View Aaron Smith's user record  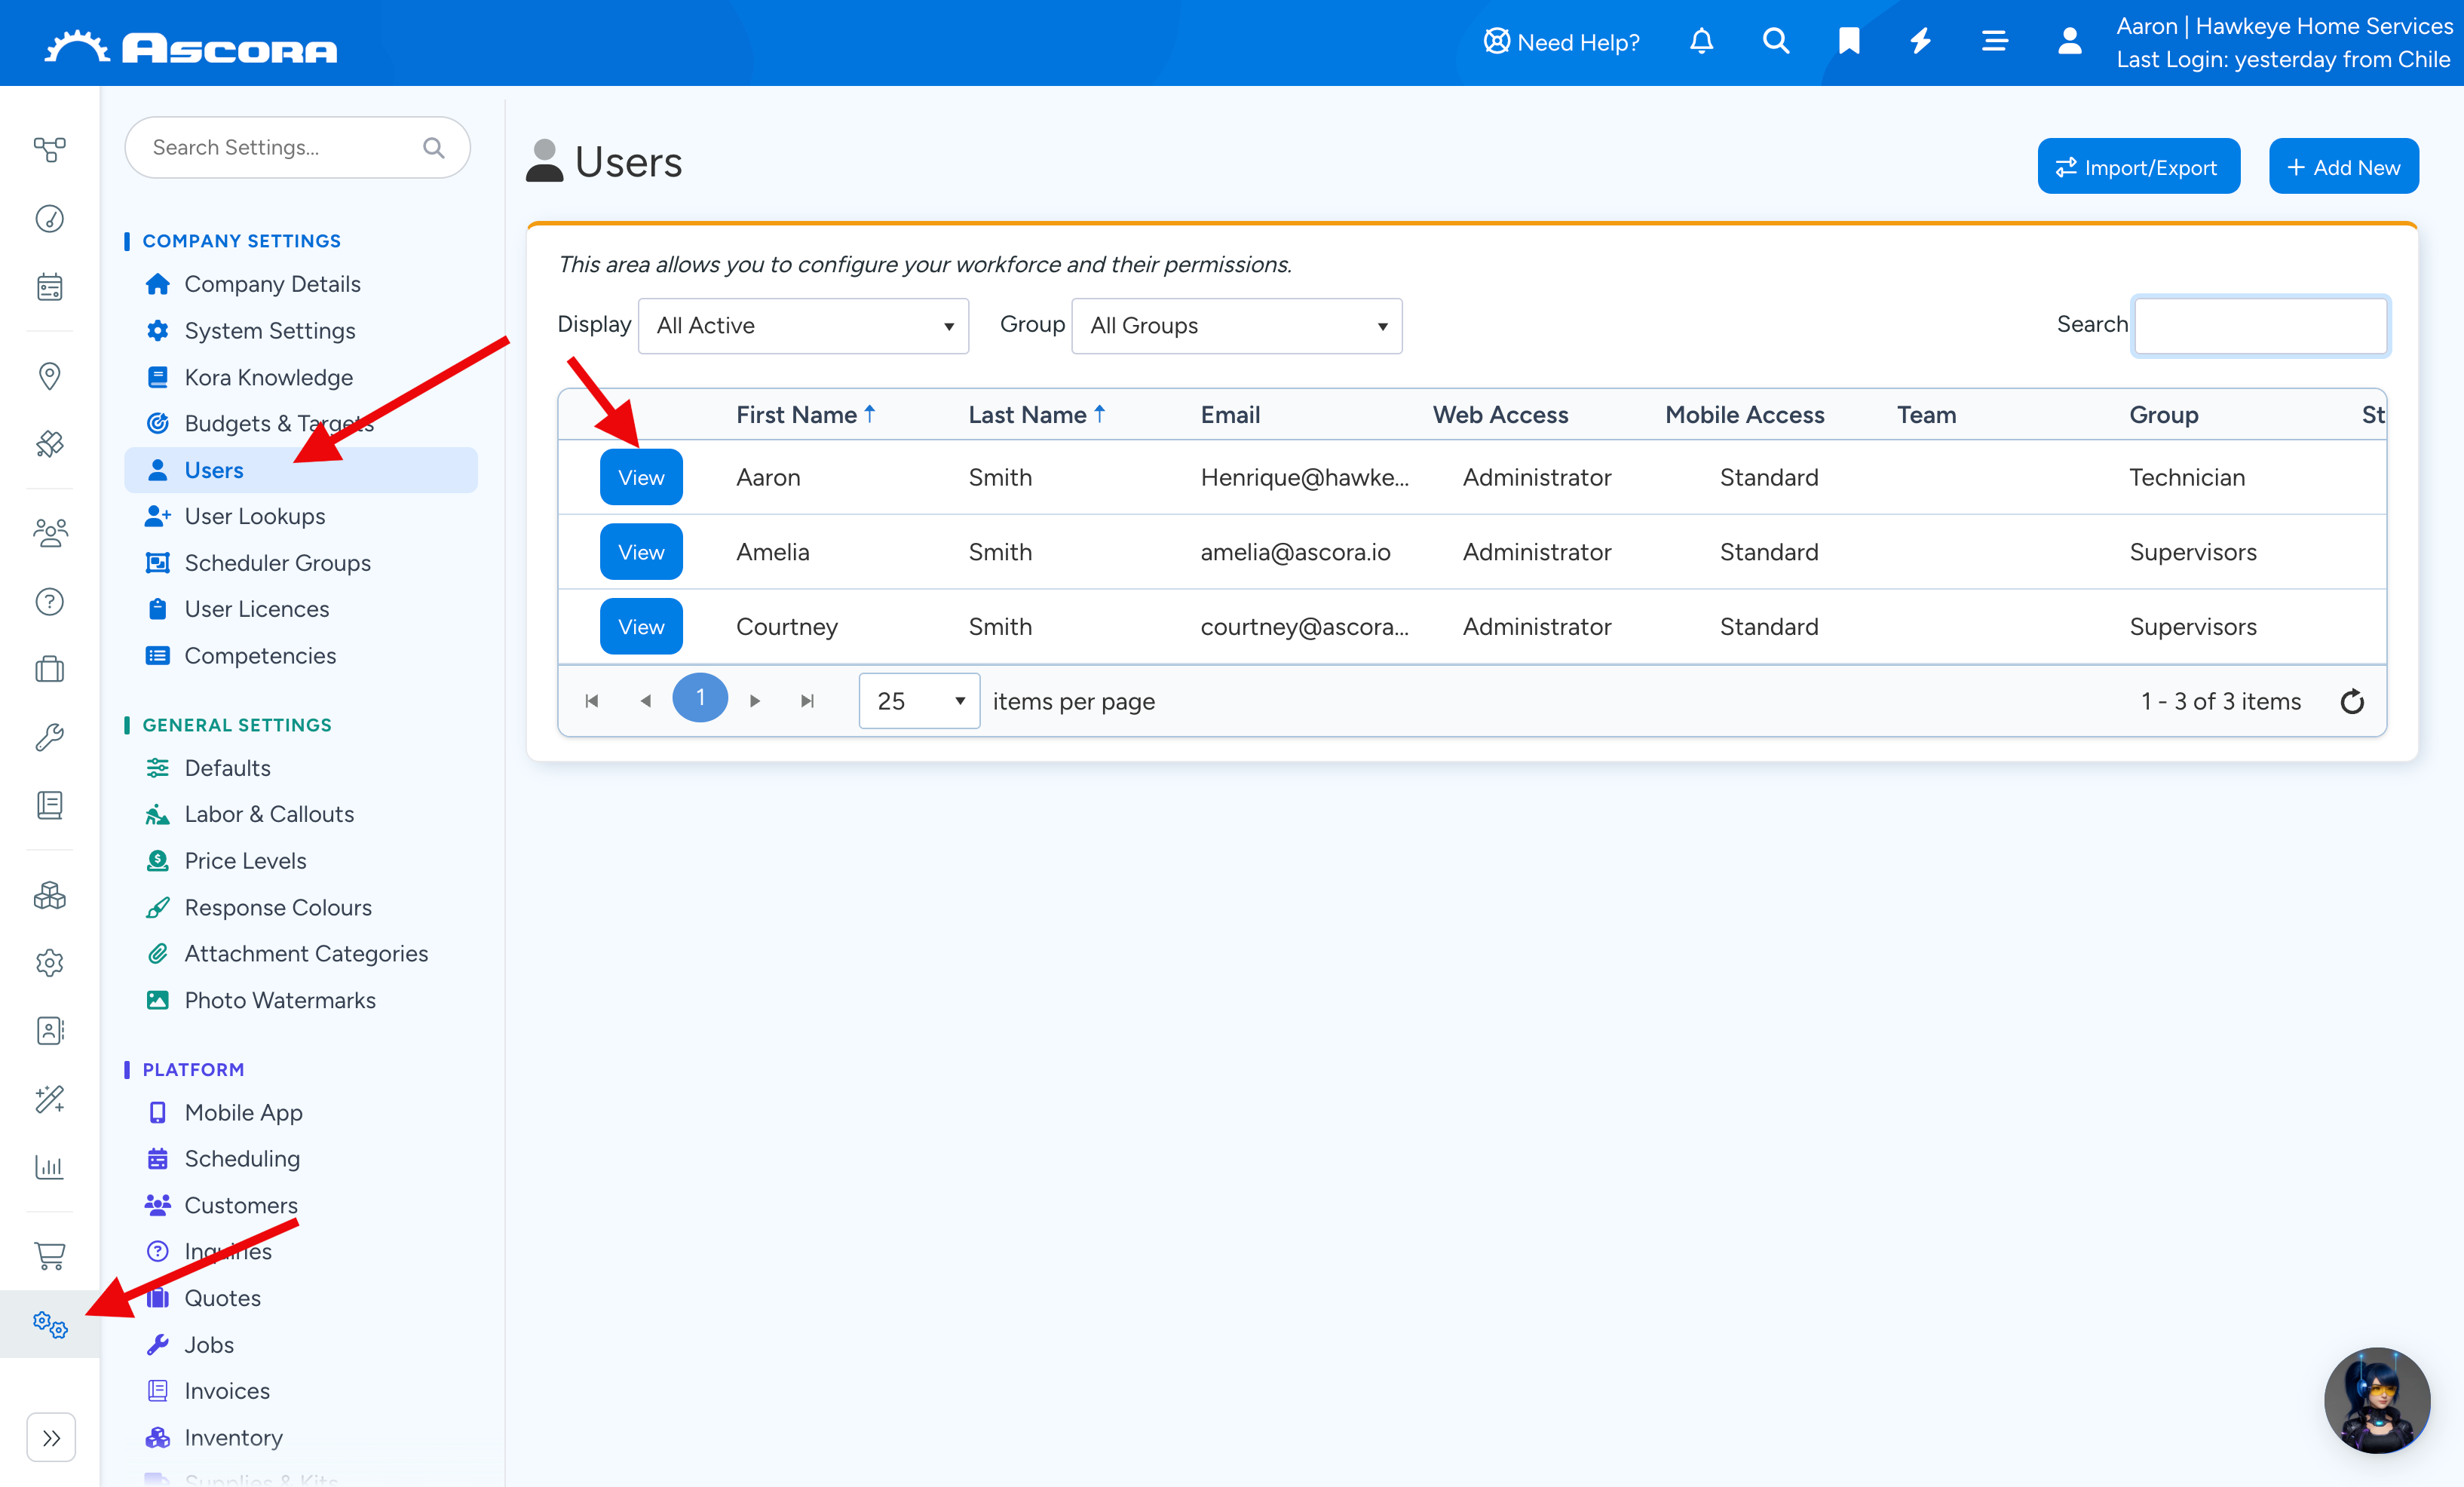pos(641,478)
